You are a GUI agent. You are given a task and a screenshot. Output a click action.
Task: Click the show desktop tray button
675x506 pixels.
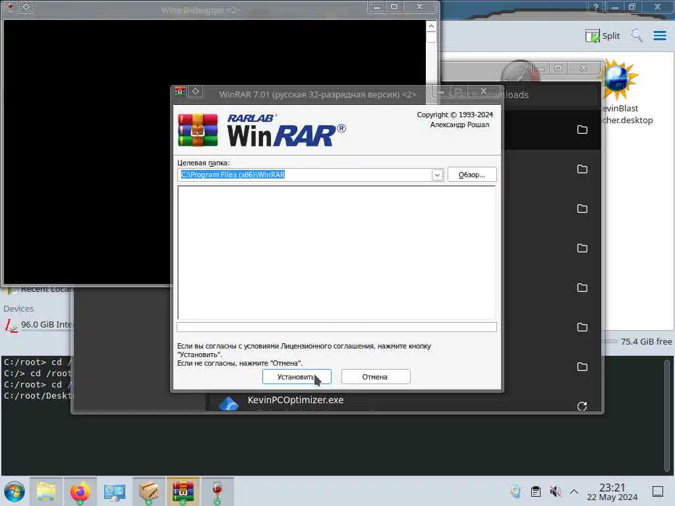coord(658,492)
